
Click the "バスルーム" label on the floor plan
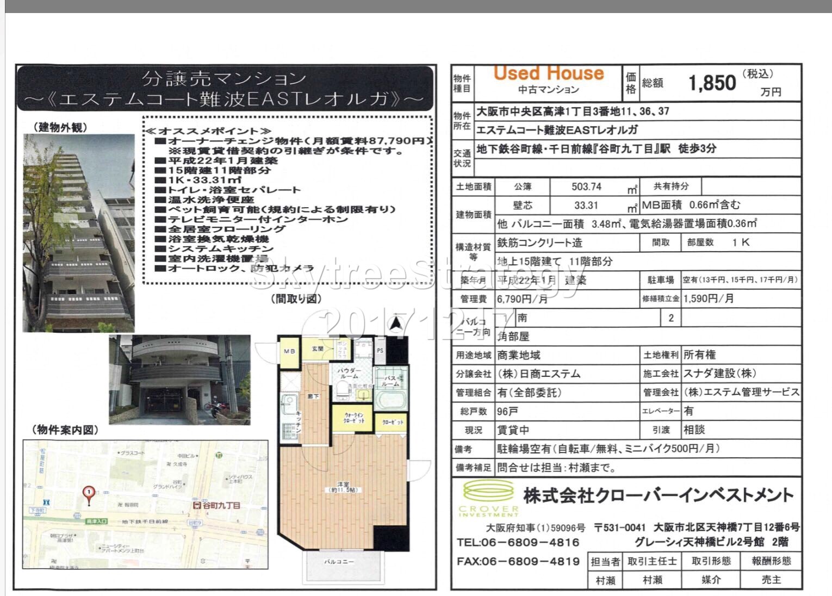(389, 381)
